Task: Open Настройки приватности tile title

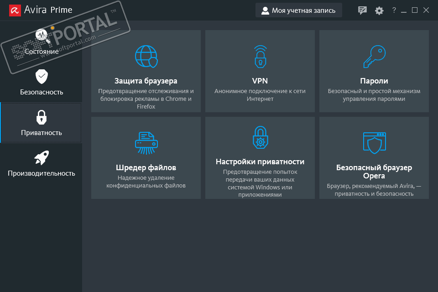Action: pyautogui.click(x=260, y=162)
